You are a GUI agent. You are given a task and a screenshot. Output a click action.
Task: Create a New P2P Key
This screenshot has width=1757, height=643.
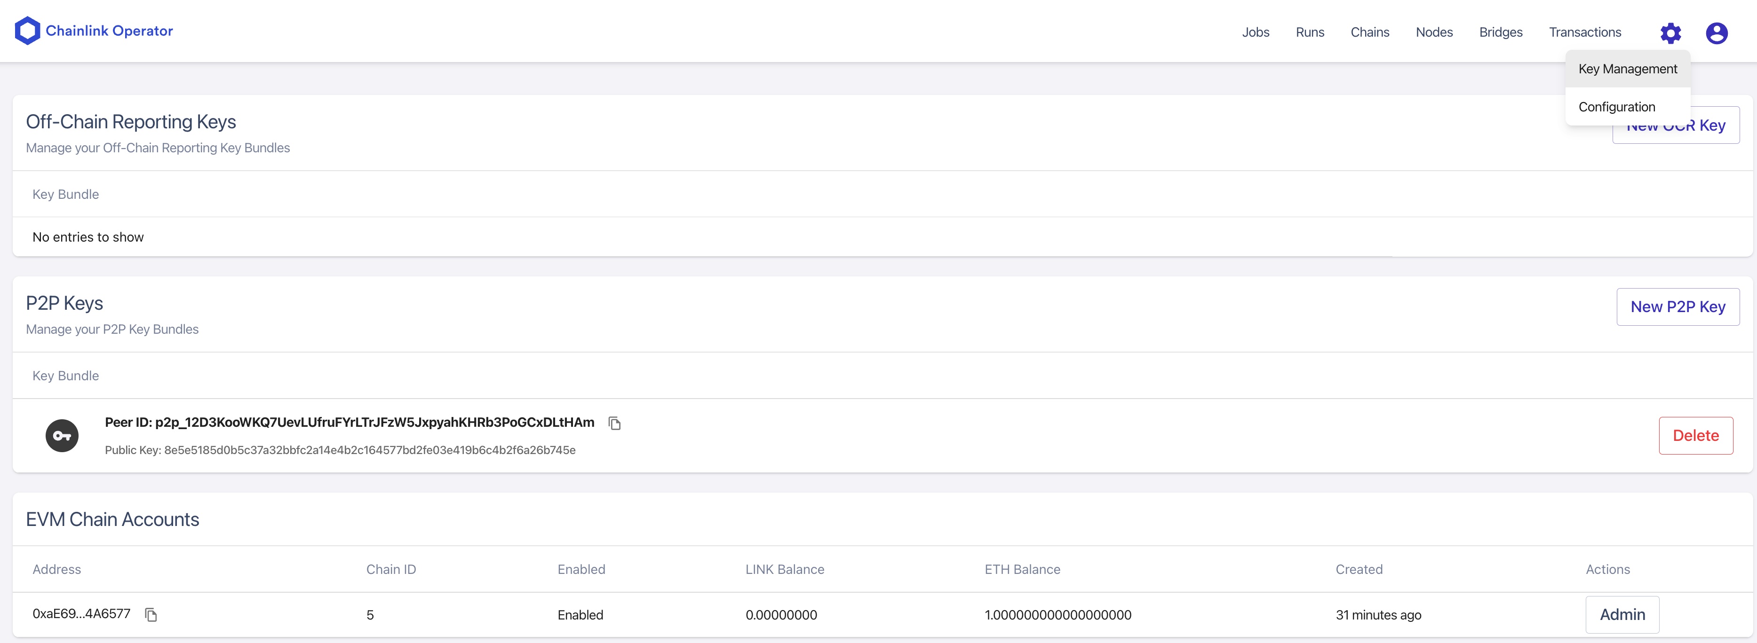point(1677,307)
